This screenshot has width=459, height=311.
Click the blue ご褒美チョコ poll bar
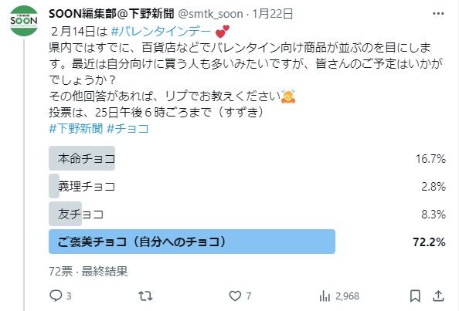click(192, 242)
